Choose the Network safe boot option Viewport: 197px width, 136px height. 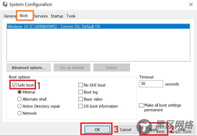tap(20, 113)
